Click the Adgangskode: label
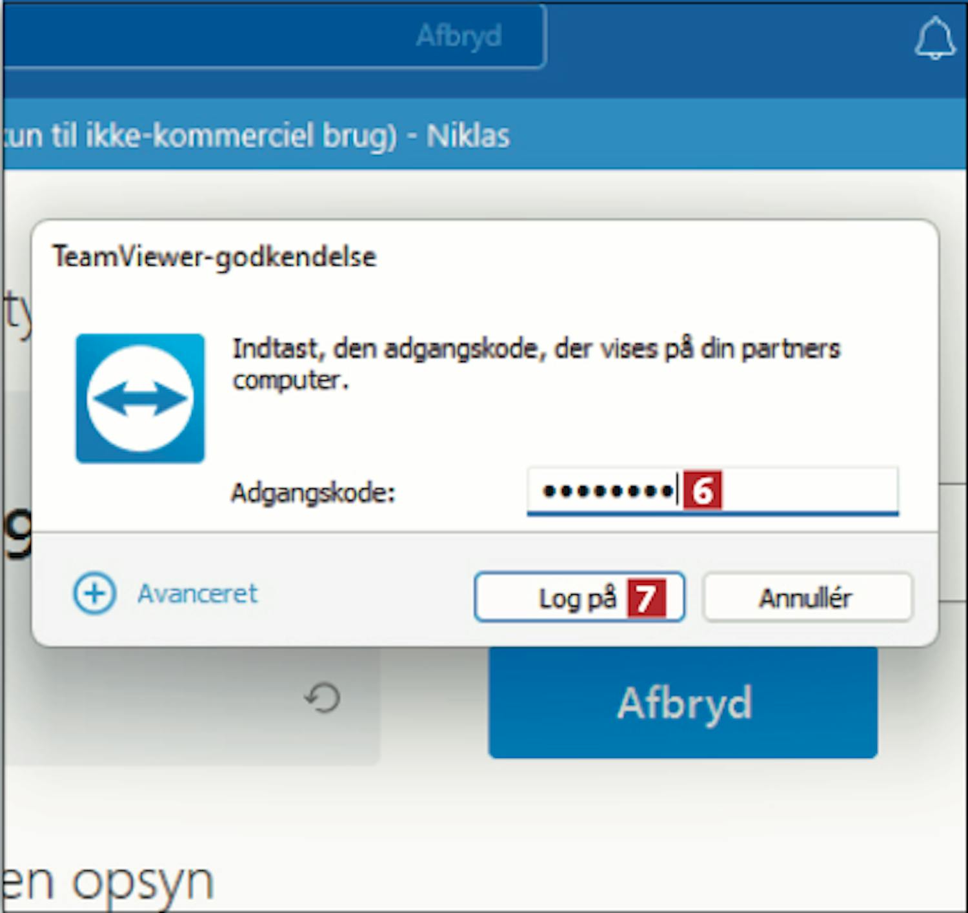Image resolution: width=968 pixels, height=913 pixels. click(x=313, y=493)
